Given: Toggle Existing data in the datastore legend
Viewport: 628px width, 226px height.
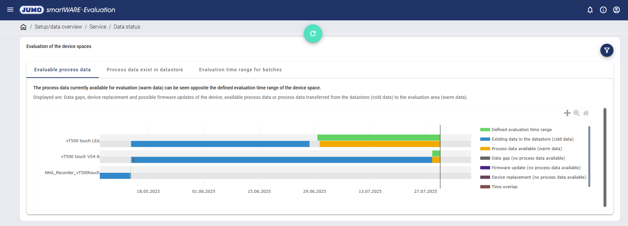Looking at the screenshot, I should (x=532, y=139).
